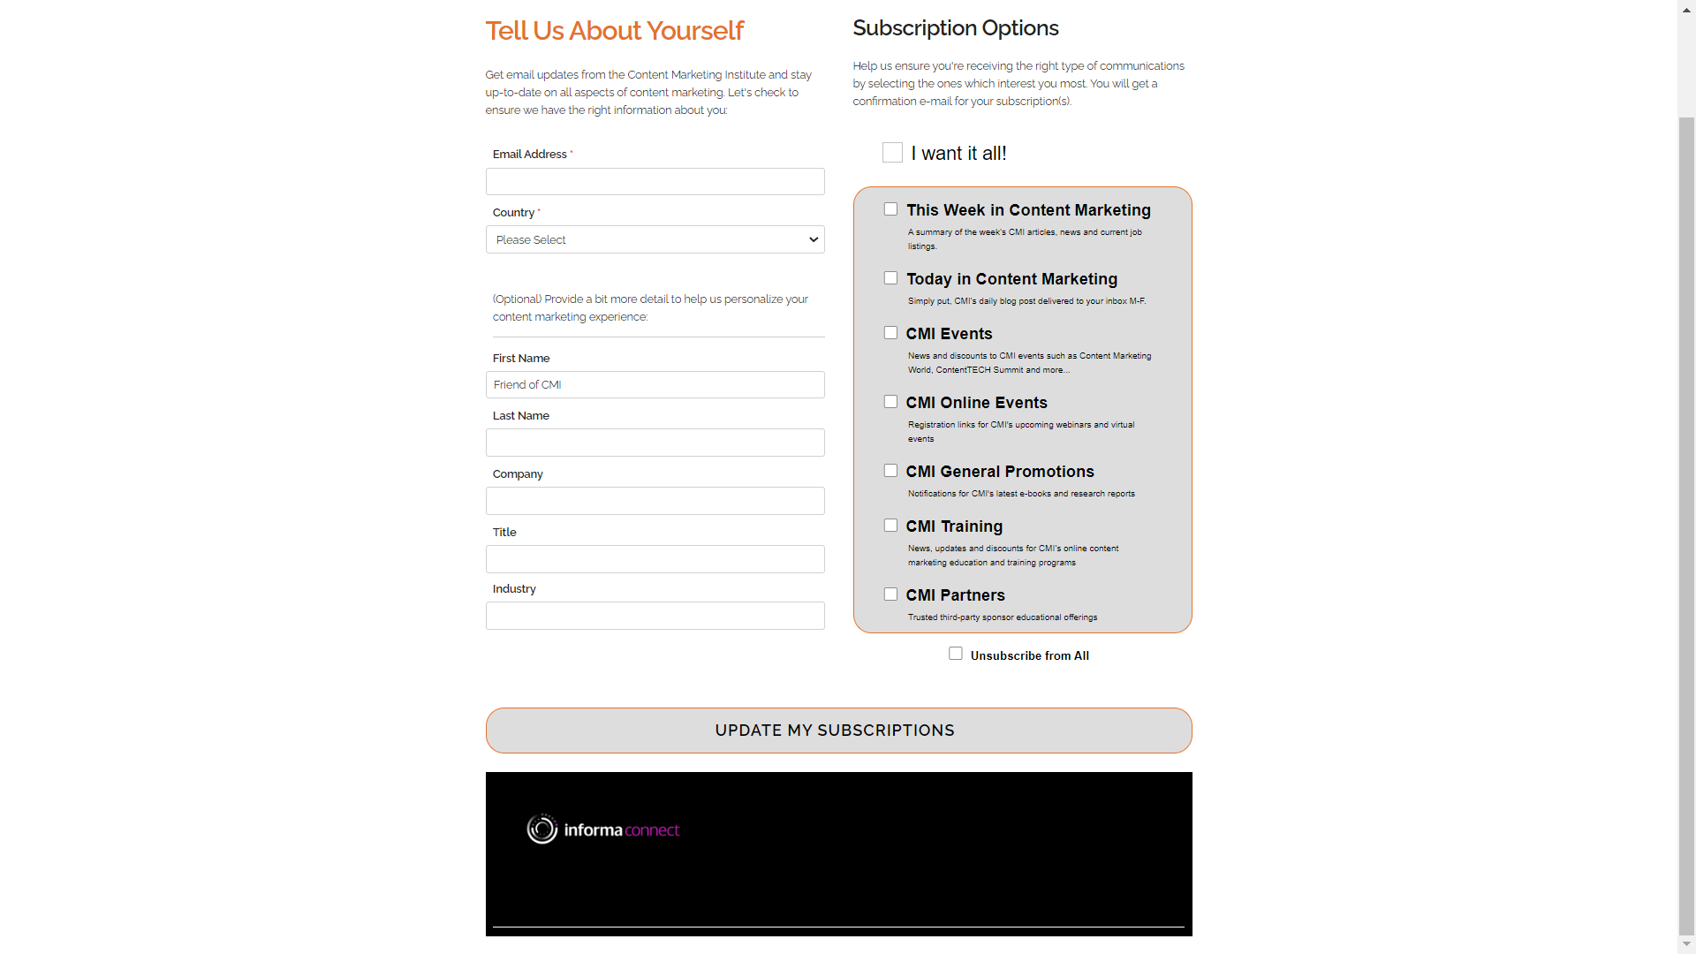Select country from 'Please Select' dropdown
Viewport: 1696px width, 954px height.
655,240
